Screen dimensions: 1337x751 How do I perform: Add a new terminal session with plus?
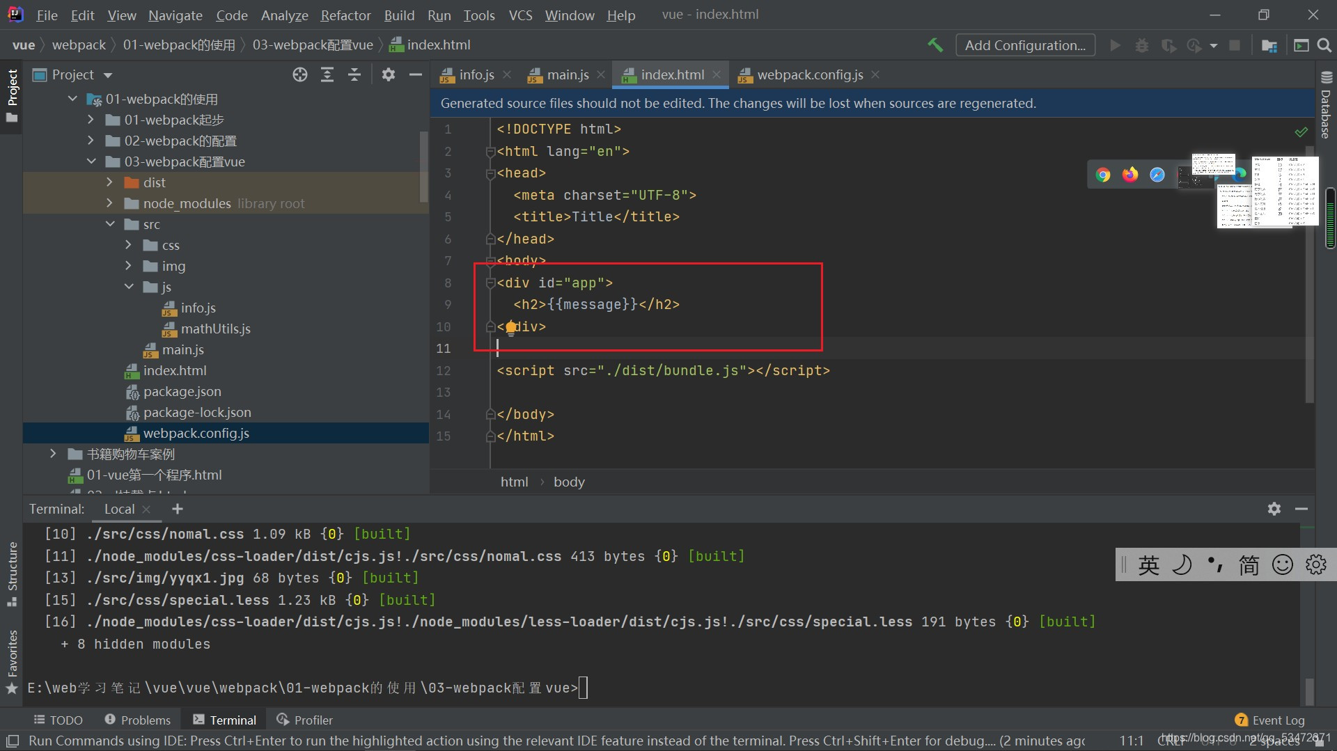tap(178, 509)
